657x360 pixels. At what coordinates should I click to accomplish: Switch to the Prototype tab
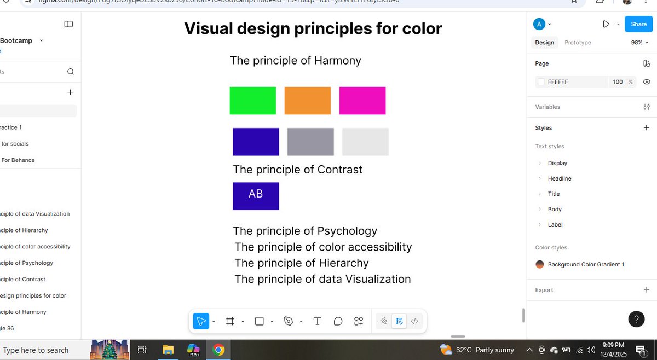coord(578,43)
